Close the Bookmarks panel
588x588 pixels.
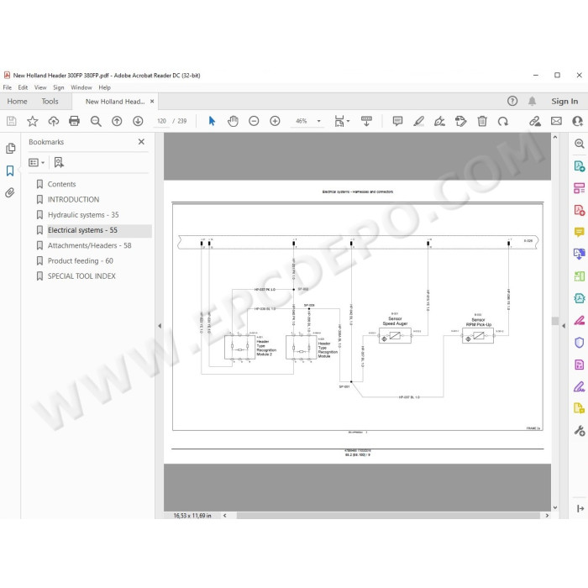pyautogui.click(x=141, y=142)
